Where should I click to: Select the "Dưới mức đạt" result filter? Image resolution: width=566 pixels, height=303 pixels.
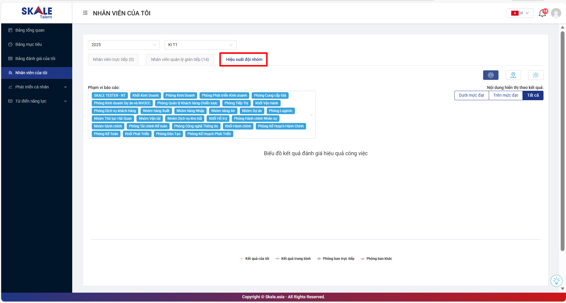tap(471, 95)
